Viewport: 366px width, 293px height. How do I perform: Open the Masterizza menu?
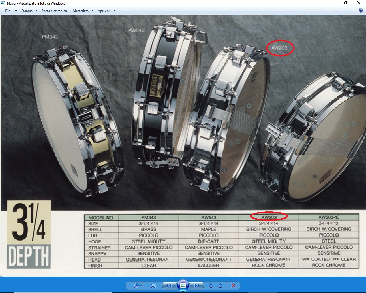coord(81,11)
